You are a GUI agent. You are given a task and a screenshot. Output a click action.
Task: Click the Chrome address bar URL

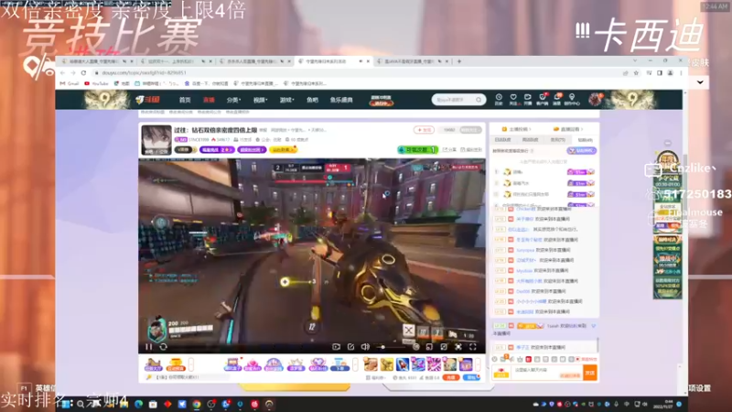pyautogui.click(x=145, y=73)
